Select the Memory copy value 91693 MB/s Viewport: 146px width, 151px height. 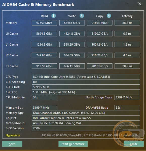100,23
